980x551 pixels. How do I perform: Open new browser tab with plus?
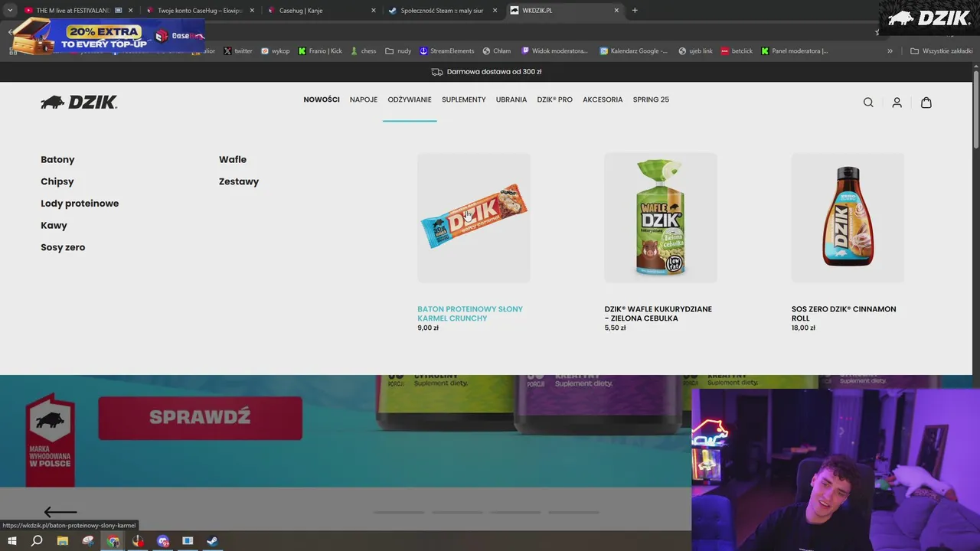635,11
